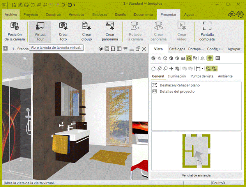Viewport: 246px width, 187px height.
Task: Open Posición de la cámara settings
Action: point(14,32)
